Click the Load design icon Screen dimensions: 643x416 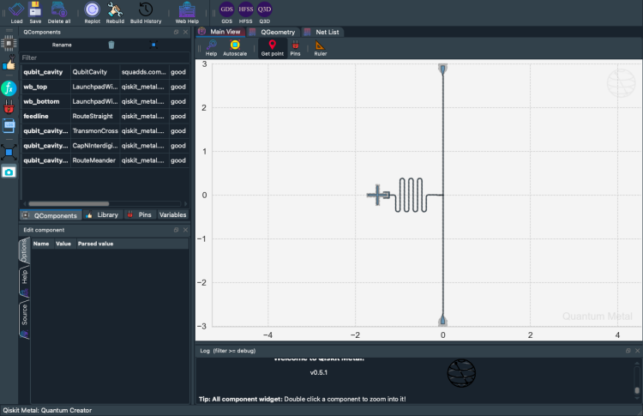(x=16, y=9)
